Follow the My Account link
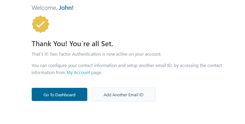Screen dimensions: 245x124 (x=78, y=72)
